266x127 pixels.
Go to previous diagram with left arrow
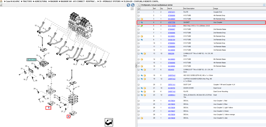point(128,5)
